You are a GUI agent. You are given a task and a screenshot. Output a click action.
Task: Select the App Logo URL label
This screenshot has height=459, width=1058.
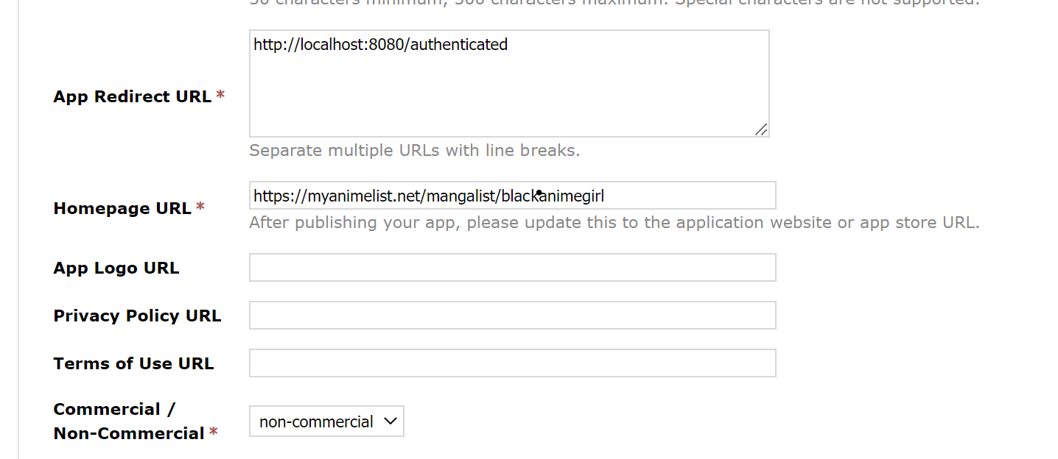point(116,268)
